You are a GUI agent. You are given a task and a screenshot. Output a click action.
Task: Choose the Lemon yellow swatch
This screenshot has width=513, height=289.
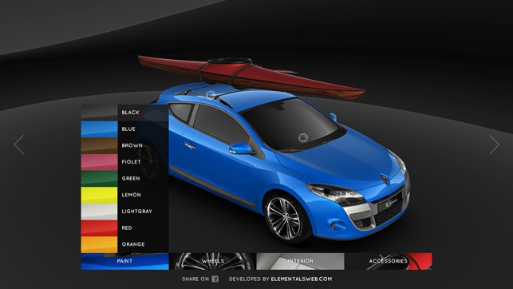click(99, 195)
